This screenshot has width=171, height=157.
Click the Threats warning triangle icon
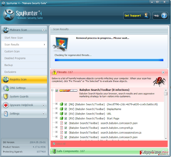54,72
